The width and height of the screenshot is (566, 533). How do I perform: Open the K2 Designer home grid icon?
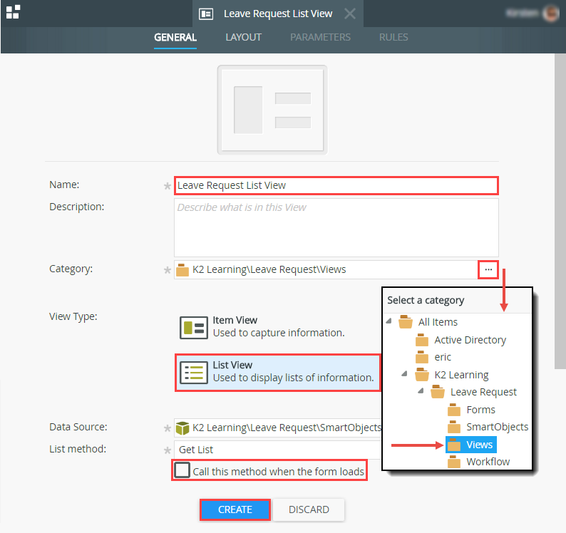[x=13, y=12]
